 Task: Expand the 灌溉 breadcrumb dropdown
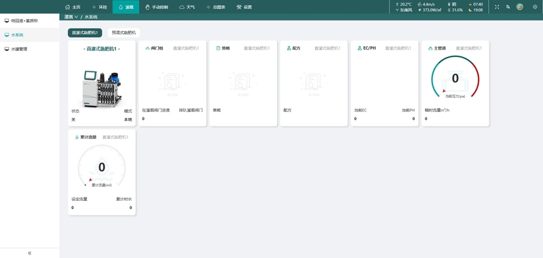pyautogui.click(x=71, y=16)
